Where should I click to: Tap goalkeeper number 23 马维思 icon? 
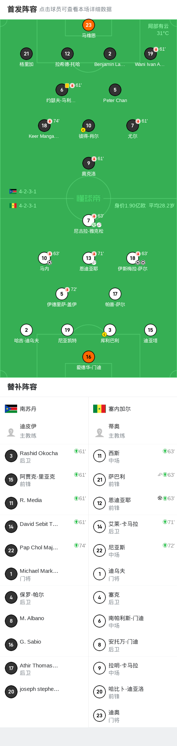pyautogui.click(x=89, y=25)
